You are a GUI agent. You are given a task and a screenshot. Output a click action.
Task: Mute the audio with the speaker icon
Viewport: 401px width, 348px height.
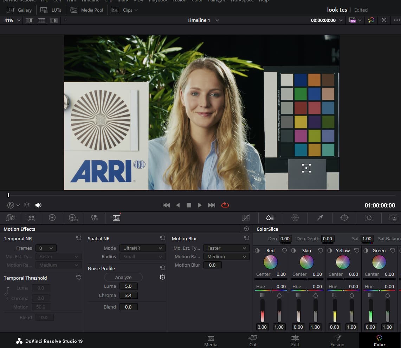pyautogui.click(x=38, y=205)
